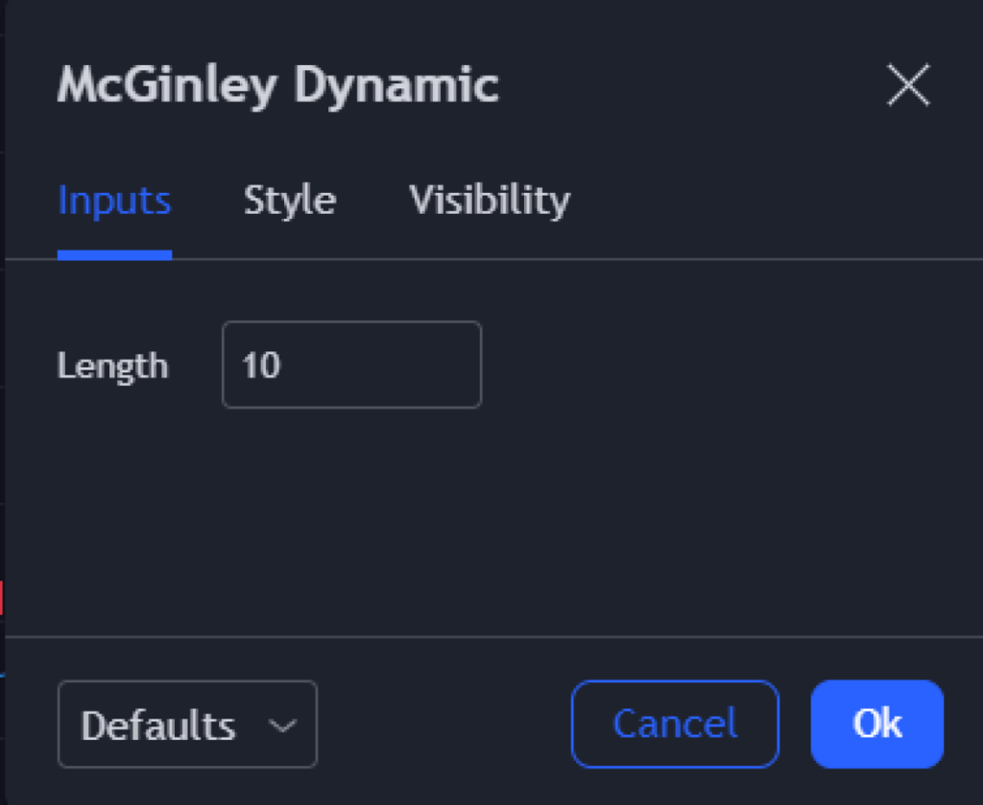Image resolution: width=983 pixels, height=805 pixels.
Task: Discard changes by clicking Cancel
Action: tap(675, 724)
